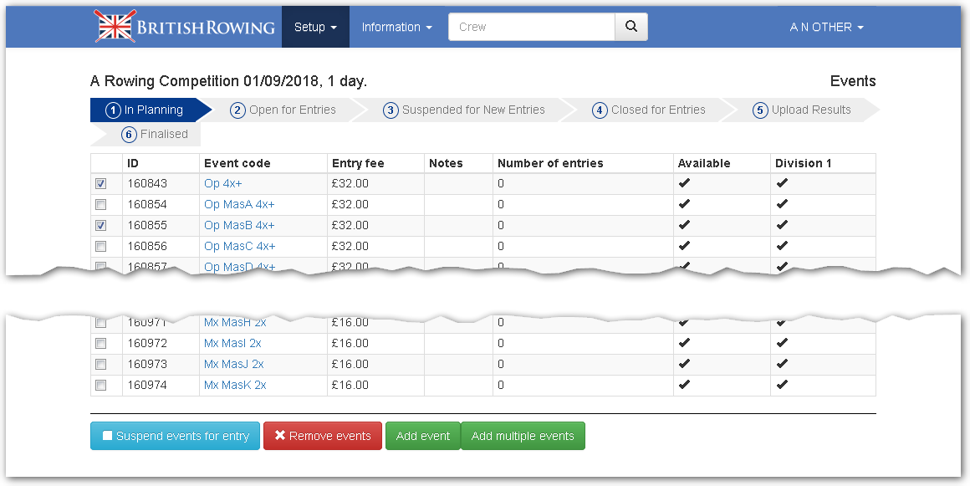The width and height of the screenshot is (970, 486).
Task: Open the Op MasB 4x+ event link
Action: point(239,226)
